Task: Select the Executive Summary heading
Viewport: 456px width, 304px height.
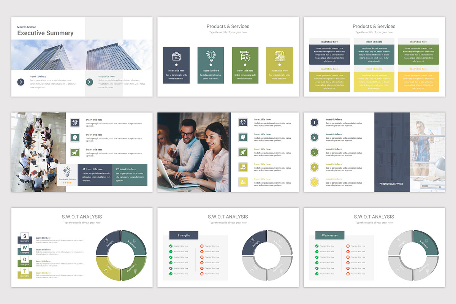Action: pos(45,33)
